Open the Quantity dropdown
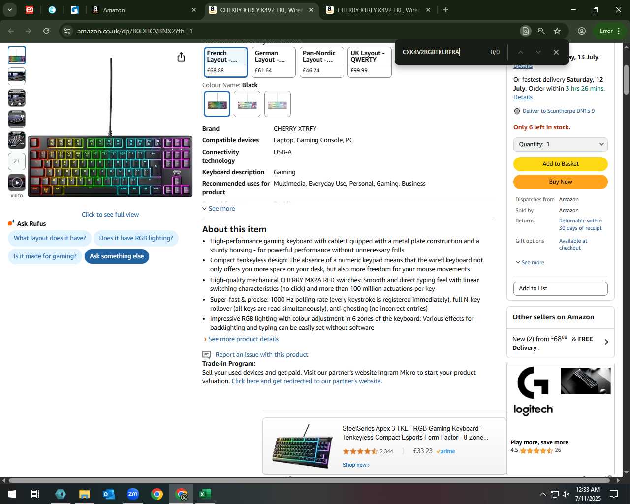 [561, 144]
